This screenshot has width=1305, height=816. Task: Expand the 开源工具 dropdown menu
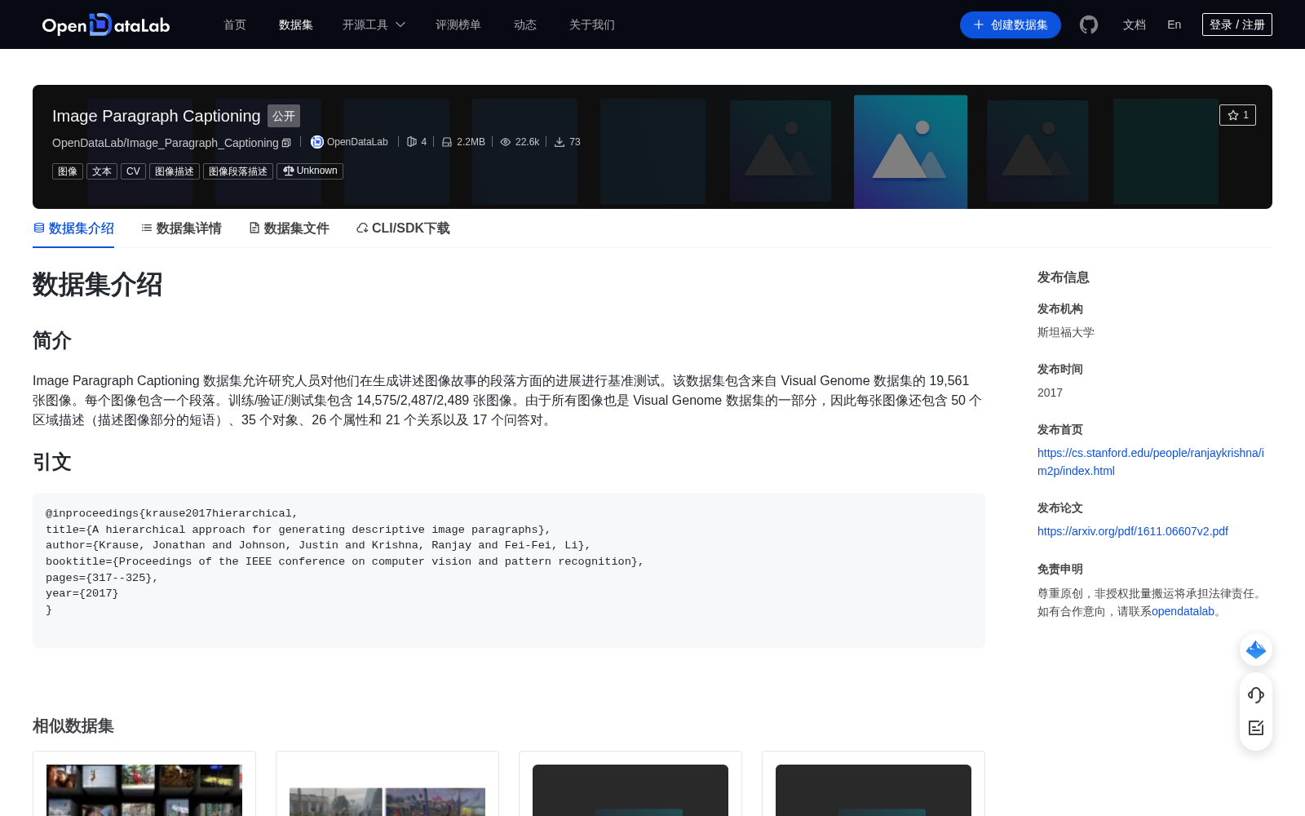pyautogui.click(x=374, y=24)
